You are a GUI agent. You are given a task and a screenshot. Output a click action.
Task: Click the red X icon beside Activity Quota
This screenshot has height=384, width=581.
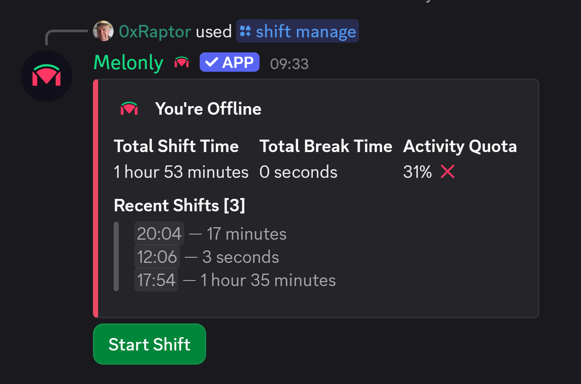tap(447, 171)
